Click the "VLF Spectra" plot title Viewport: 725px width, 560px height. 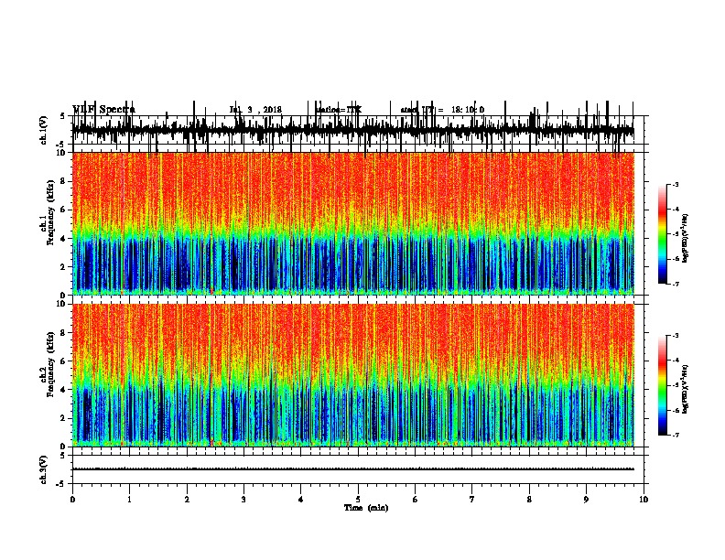point(103,110)
